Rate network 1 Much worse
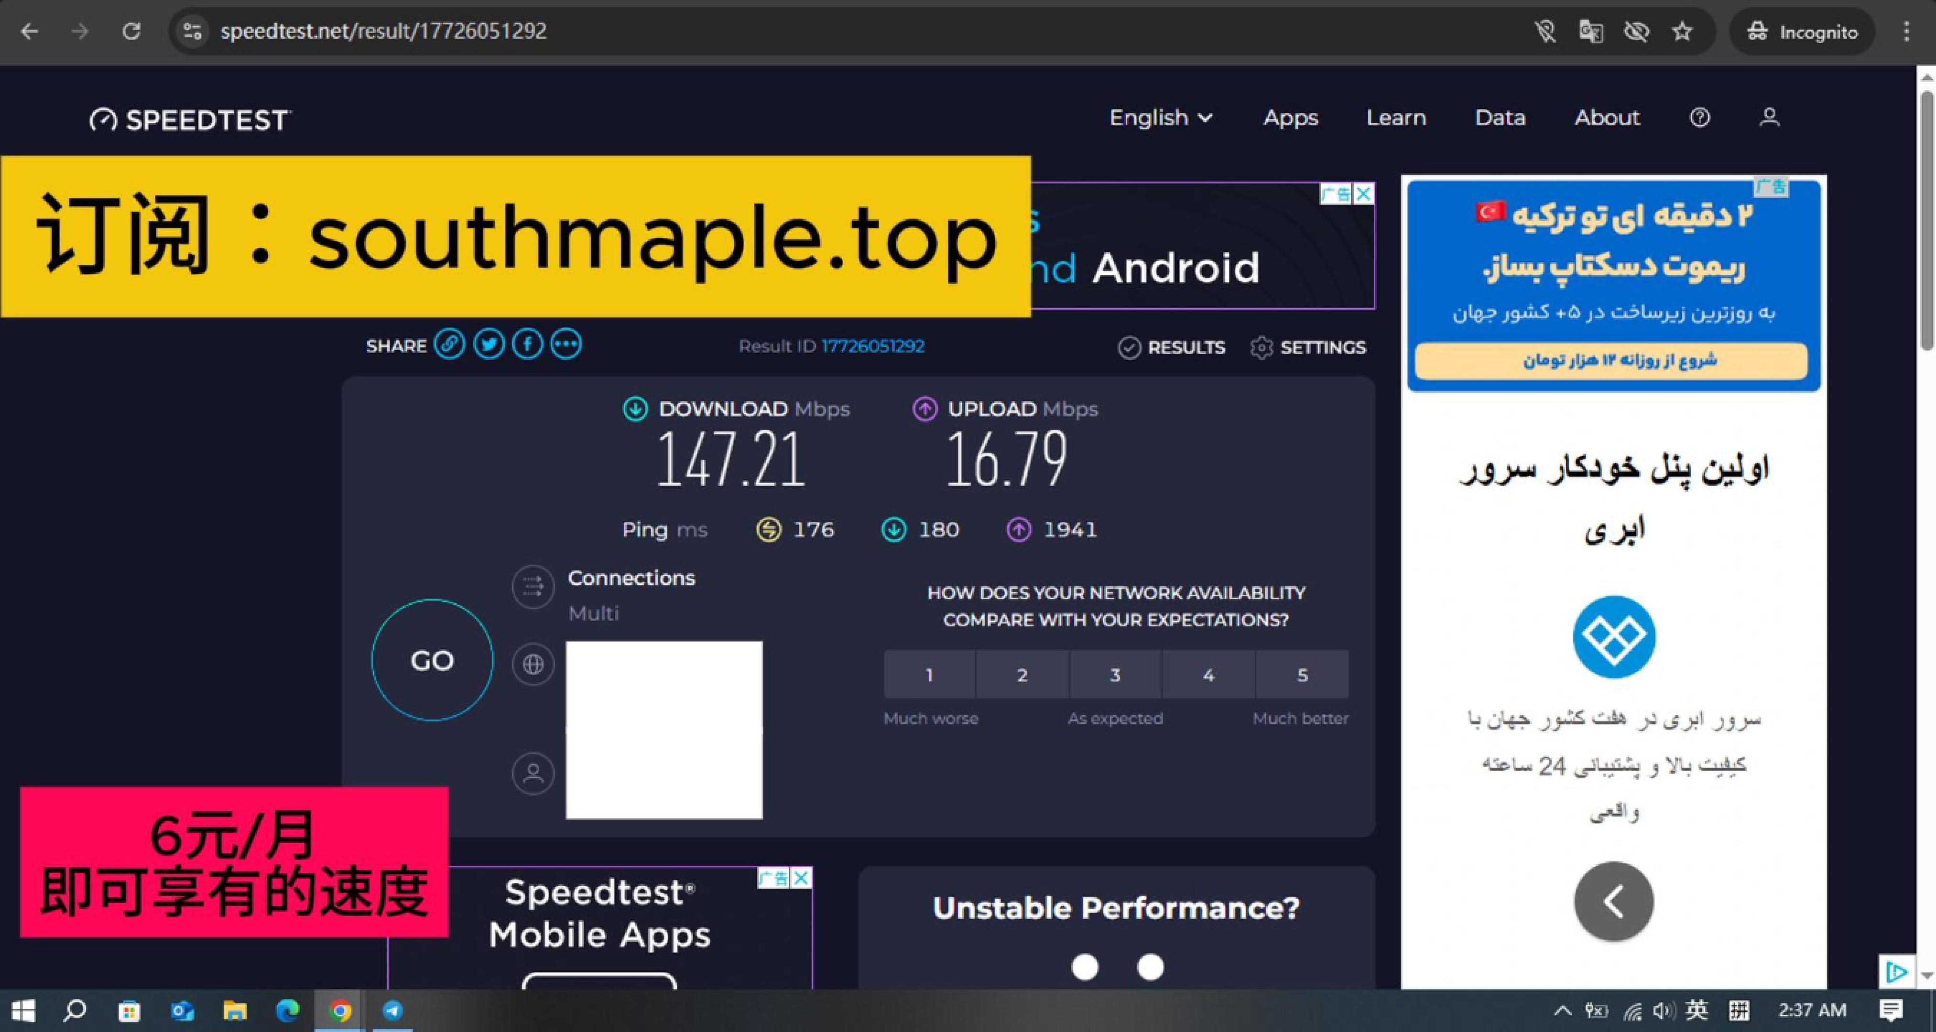Viewport: 1936px width, 1032px height. (930, 675)
